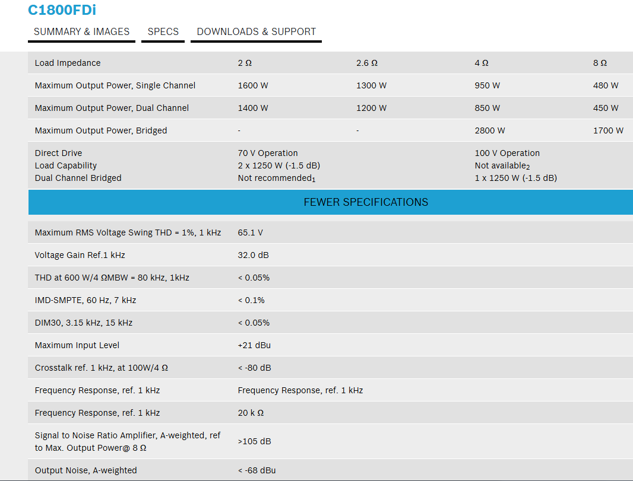
Task: Go to the DOWNLOADS & SUPPORT tab
Action: [257, 32]
